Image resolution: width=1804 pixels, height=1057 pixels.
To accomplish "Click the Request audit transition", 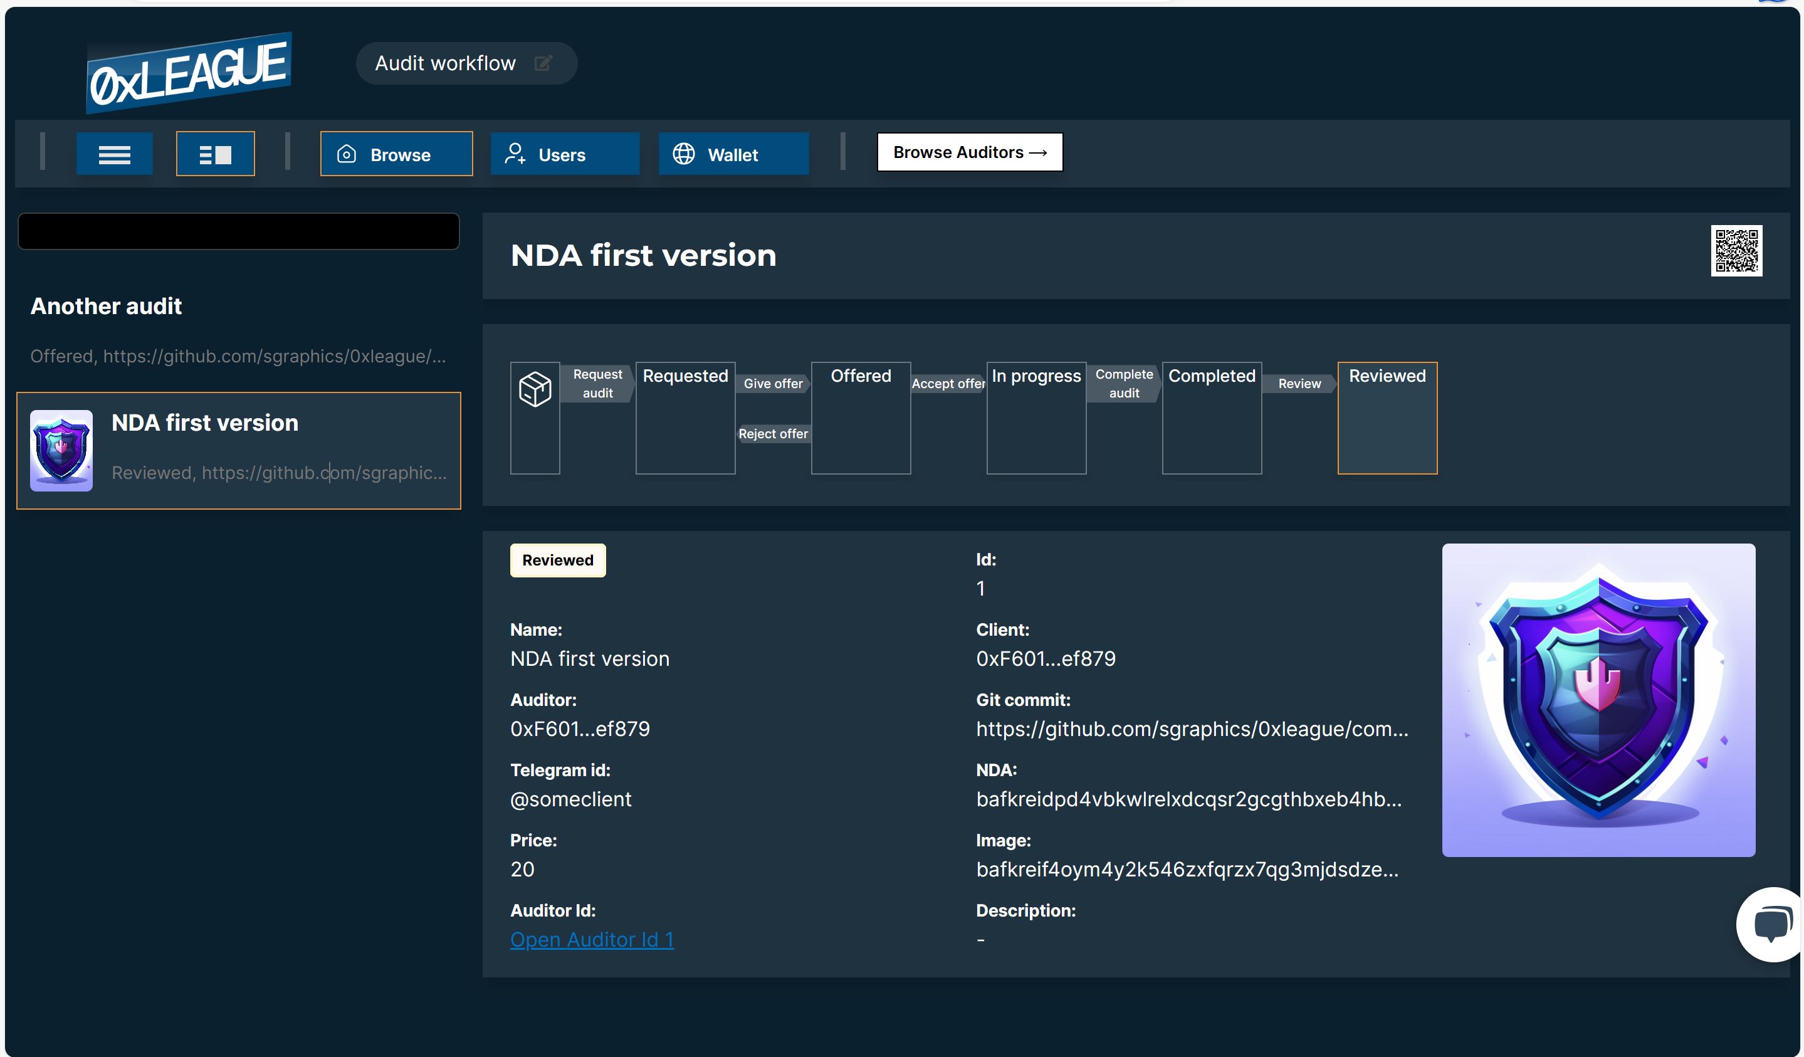I will pos(598,383).
